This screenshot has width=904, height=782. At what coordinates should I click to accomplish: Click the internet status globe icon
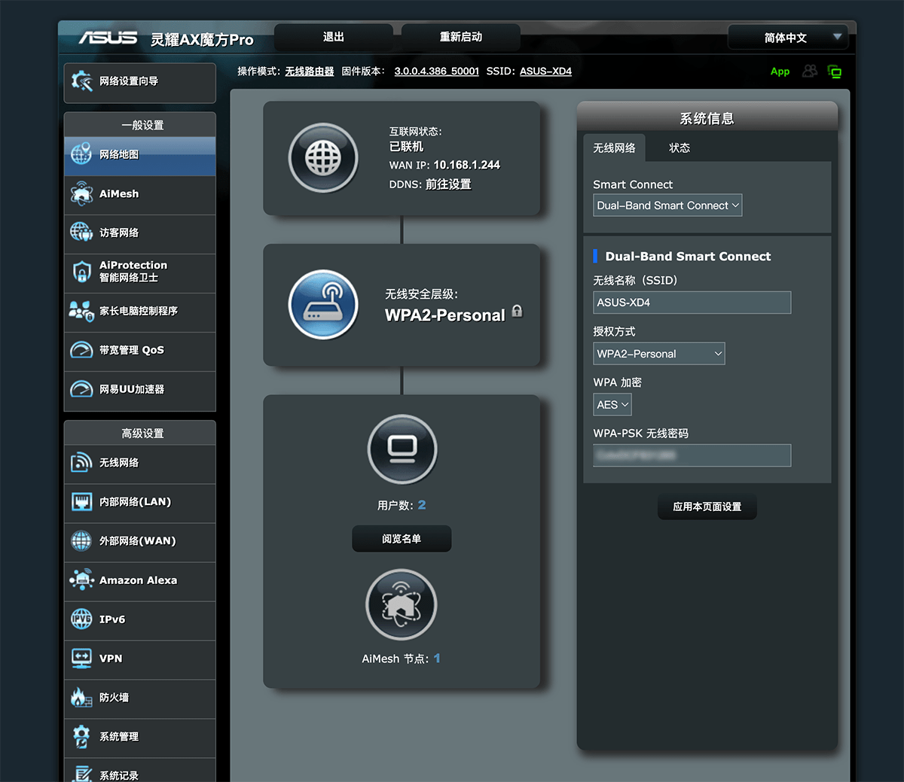pos(323,158)
